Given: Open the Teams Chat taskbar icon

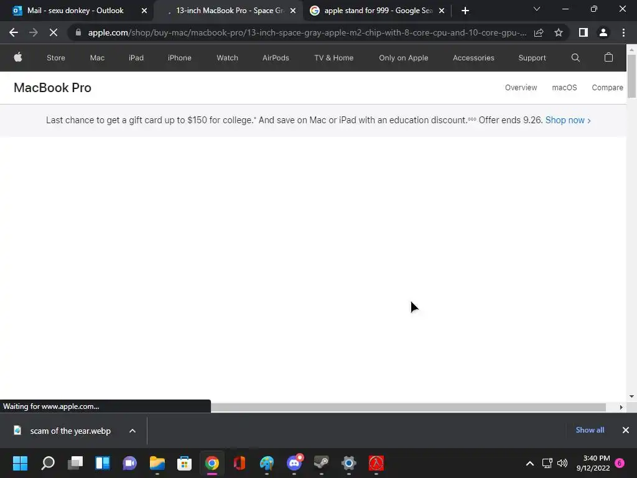Looking at the screenshot, I should 129,463.
